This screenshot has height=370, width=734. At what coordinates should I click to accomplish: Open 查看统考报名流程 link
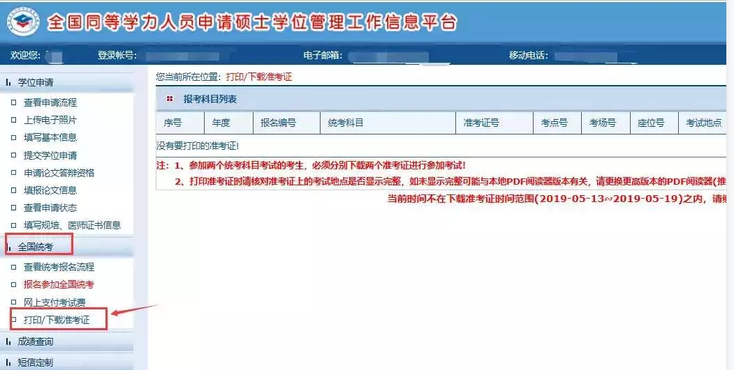click(x=59, y=267)
